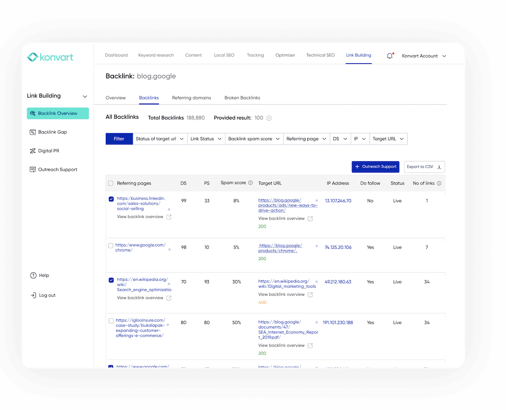Open the Technical SEO menu item
This screenshot has height=410, width=506.
pos(321,55)
